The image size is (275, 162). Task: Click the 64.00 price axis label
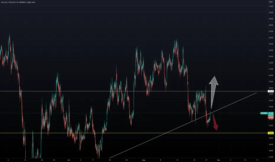pos(271,50)
